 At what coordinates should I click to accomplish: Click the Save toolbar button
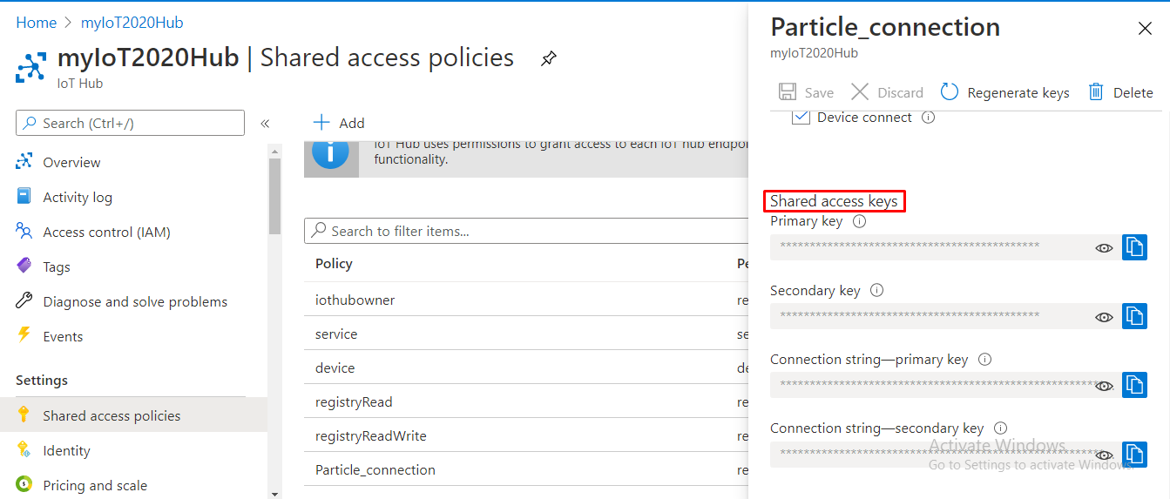pos(806,92)
